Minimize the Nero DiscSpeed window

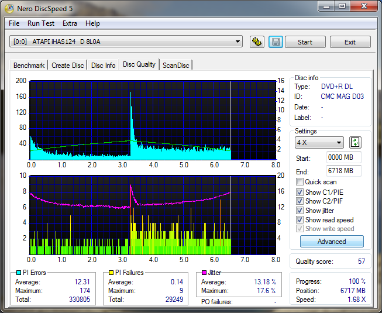point(326,6)
